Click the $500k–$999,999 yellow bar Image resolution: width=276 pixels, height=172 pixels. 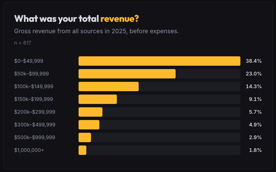(85, 137)
